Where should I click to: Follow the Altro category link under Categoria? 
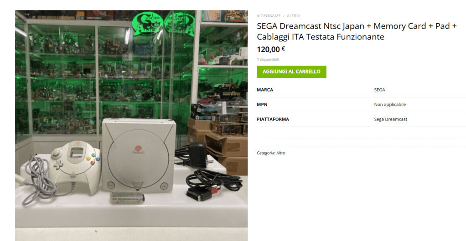point(280,153)
